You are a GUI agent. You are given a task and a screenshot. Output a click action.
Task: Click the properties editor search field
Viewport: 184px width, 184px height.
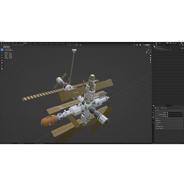(169, 106)
